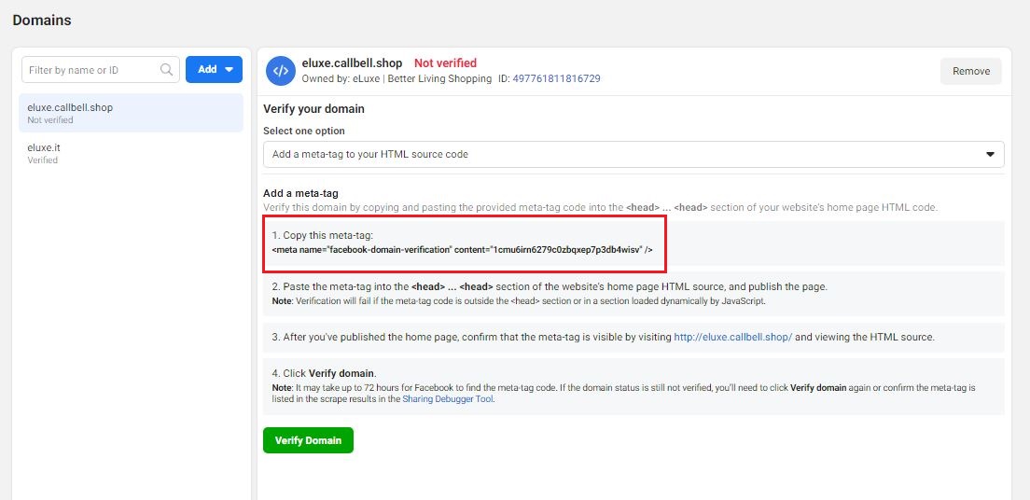Screen dimensions: 1030x500
Task: Click the eluxe.callbell.shop title in header
Action: point(352,63)
